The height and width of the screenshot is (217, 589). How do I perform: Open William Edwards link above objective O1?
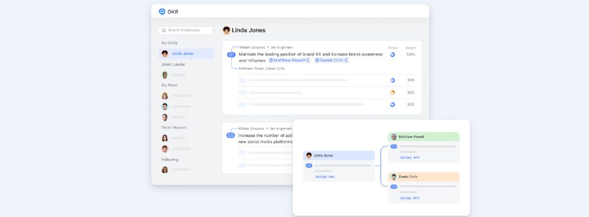click(x=252, y=47)
